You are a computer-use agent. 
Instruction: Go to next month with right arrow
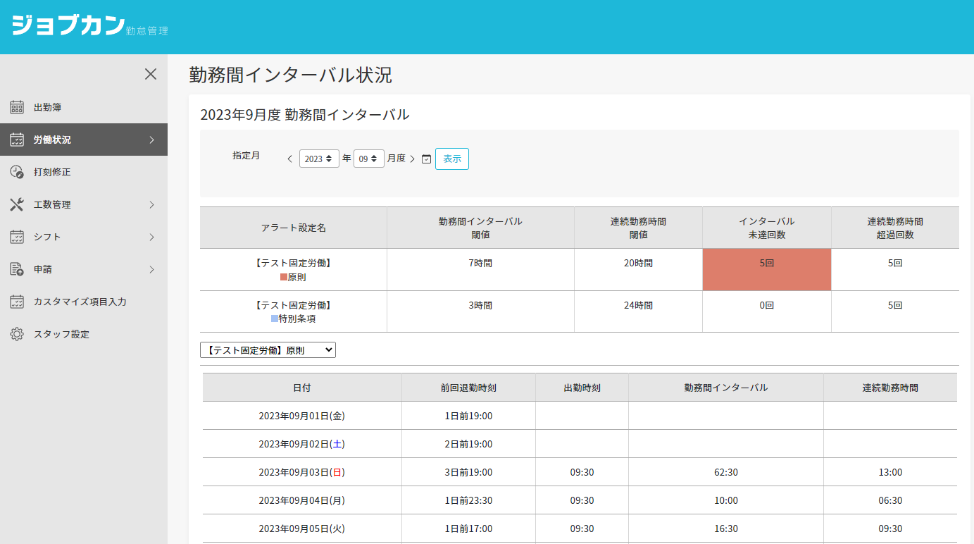point(413,159)
